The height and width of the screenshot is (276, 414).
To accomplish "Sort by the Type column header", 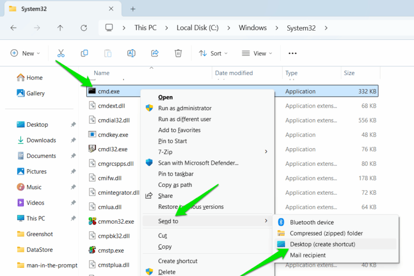I will (x=291, y=73).
